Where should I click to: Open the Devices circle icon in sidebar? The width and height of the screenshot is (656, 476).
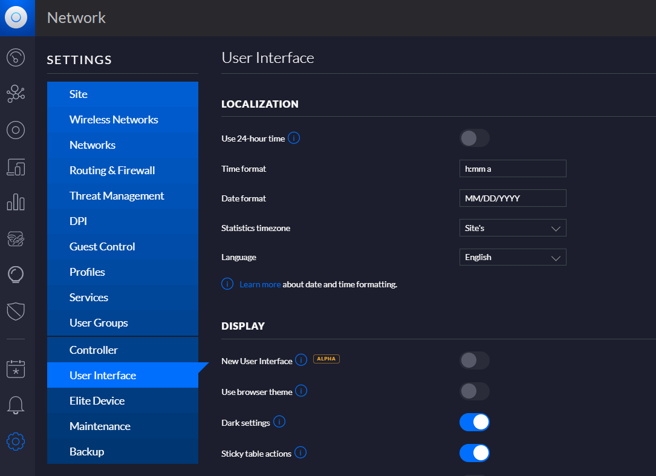(16, 129)
